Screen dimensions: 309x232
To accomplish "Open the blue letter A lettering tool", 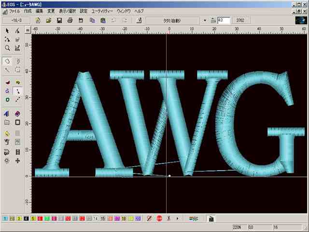I will pos(6,114).
